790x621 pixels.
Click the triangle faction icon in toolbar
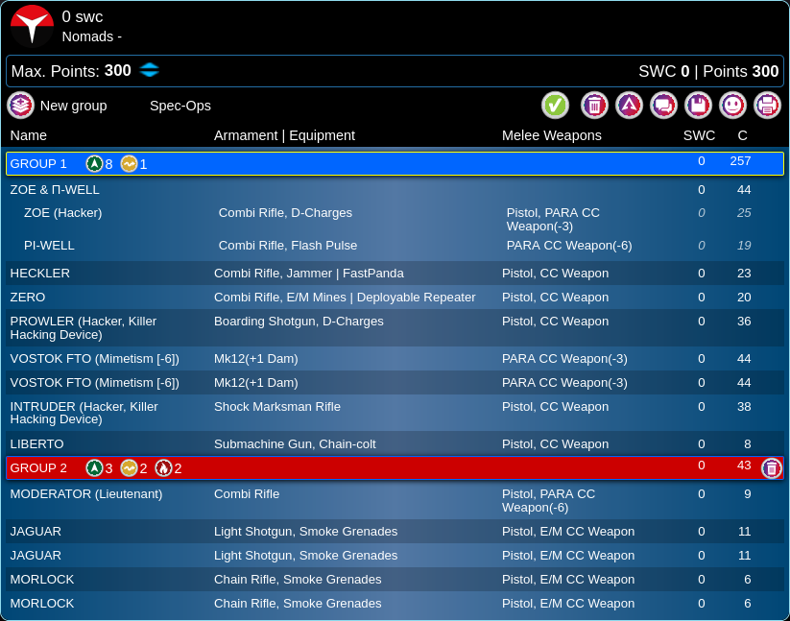630,106
